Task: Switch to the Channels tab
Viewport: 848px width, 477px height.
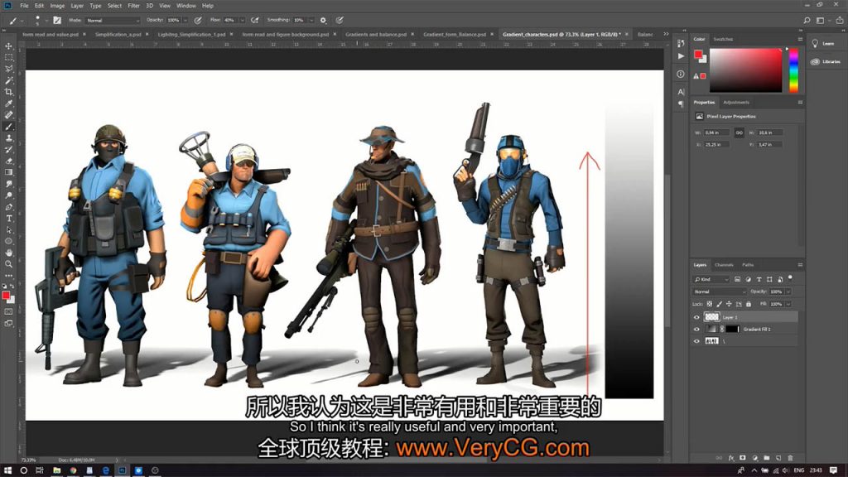Action: pyautogui.click(x=724, y=265)
